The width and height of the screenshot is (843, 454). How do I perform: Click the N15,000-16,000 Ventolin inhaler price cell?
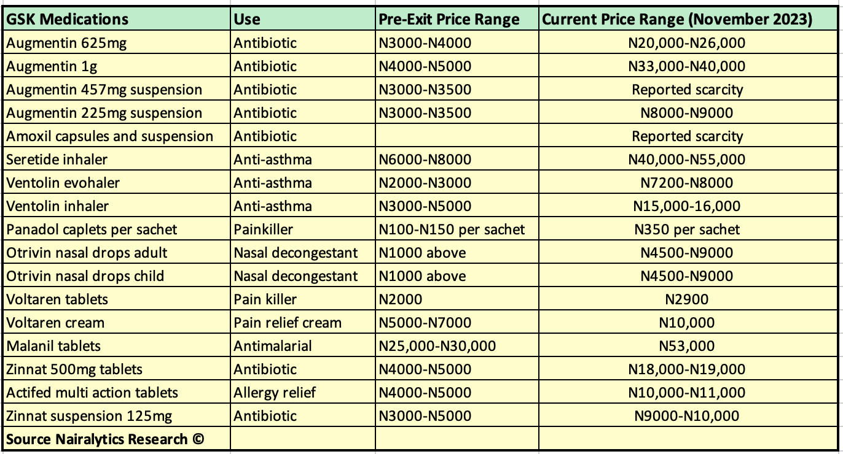688,206
